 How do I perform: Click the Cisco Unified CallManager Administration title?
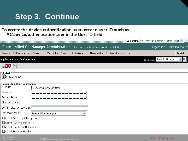coord(36,47)
